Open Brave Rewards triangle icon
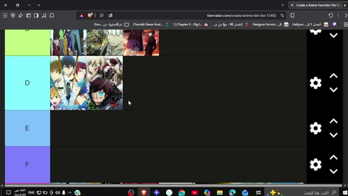The height and width of the screenshot is (196, 348). tap(81, 16)
